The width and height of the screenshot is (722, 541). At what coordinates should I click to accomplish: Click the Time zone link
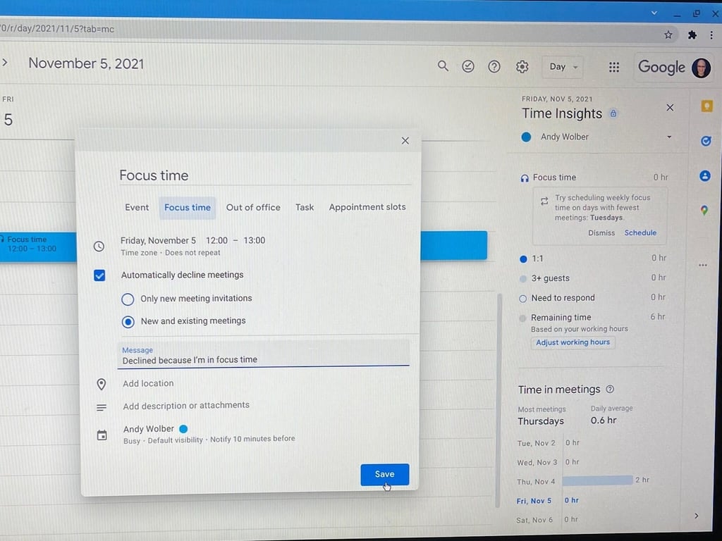point(139,253)
